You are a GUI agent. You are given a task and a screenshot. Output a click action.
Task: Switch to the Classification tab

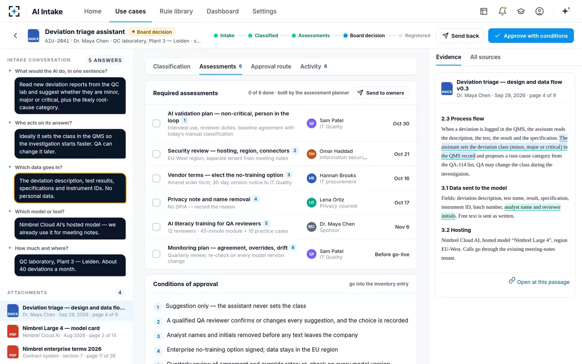point(172,66)
